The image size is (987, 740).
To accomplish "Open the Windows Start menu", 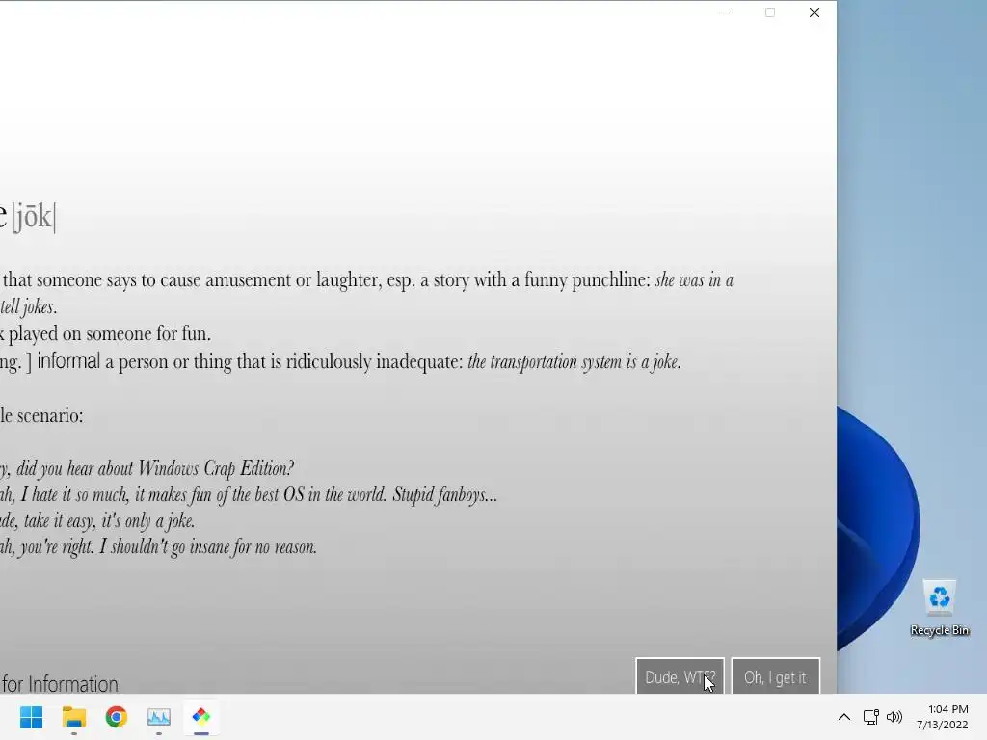I will (31, 717).
